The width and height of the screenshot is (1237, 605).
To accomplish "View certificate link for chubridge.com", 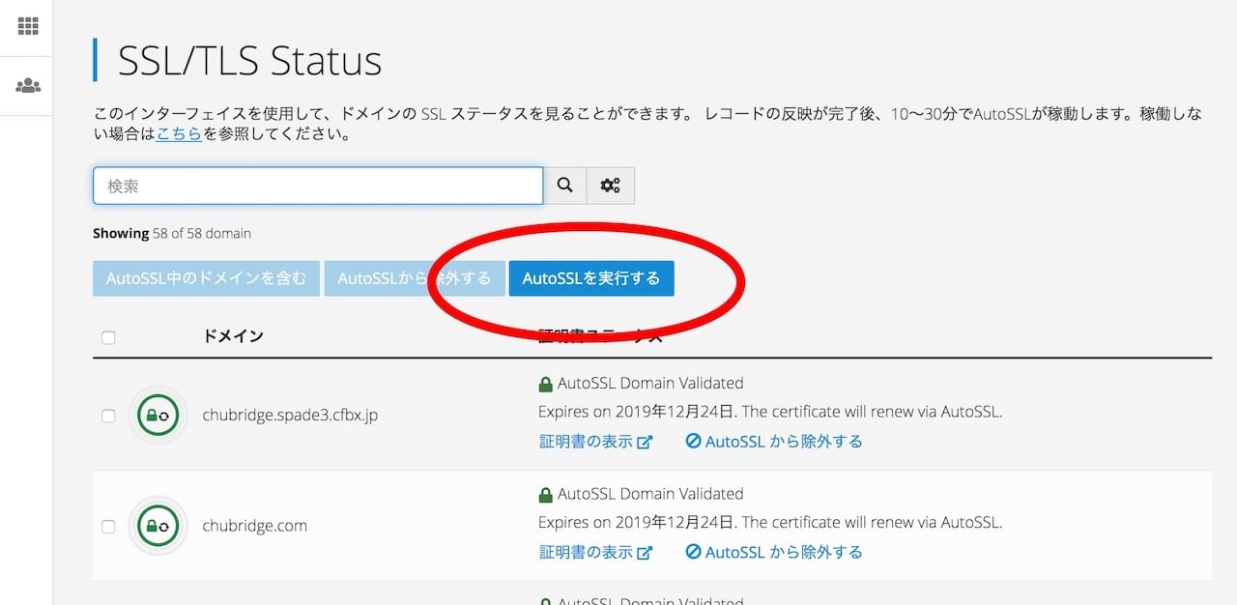I will click(595, 552).
